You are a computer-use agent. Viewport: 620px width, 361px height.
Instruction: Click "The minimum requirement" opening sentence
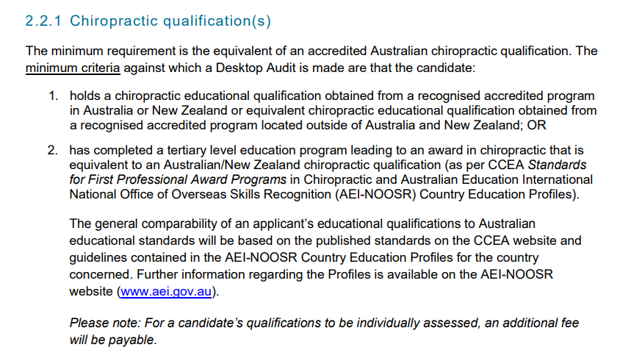click(101, 51)
